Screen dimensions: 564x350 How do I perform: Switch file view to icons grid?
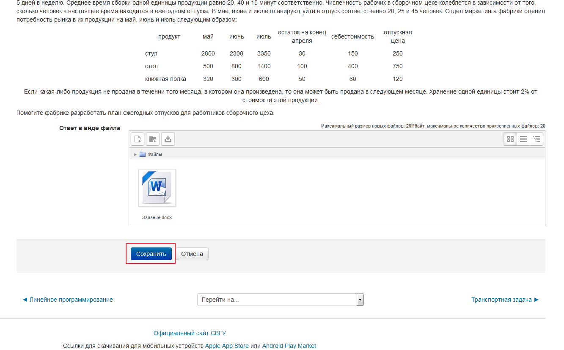pyautogui.click(x=510, y=139)
